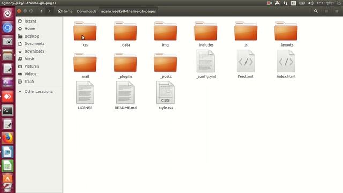The image size is (343, 193).
Task: Open the network indicator in top bar
Action: tap(286, 3)
